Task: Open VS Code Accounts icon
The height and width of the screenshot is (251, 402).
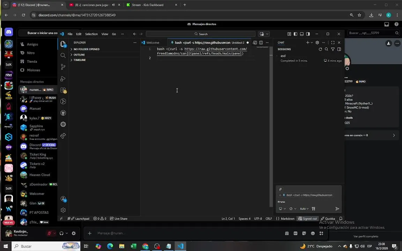Action: coord(63,199)
